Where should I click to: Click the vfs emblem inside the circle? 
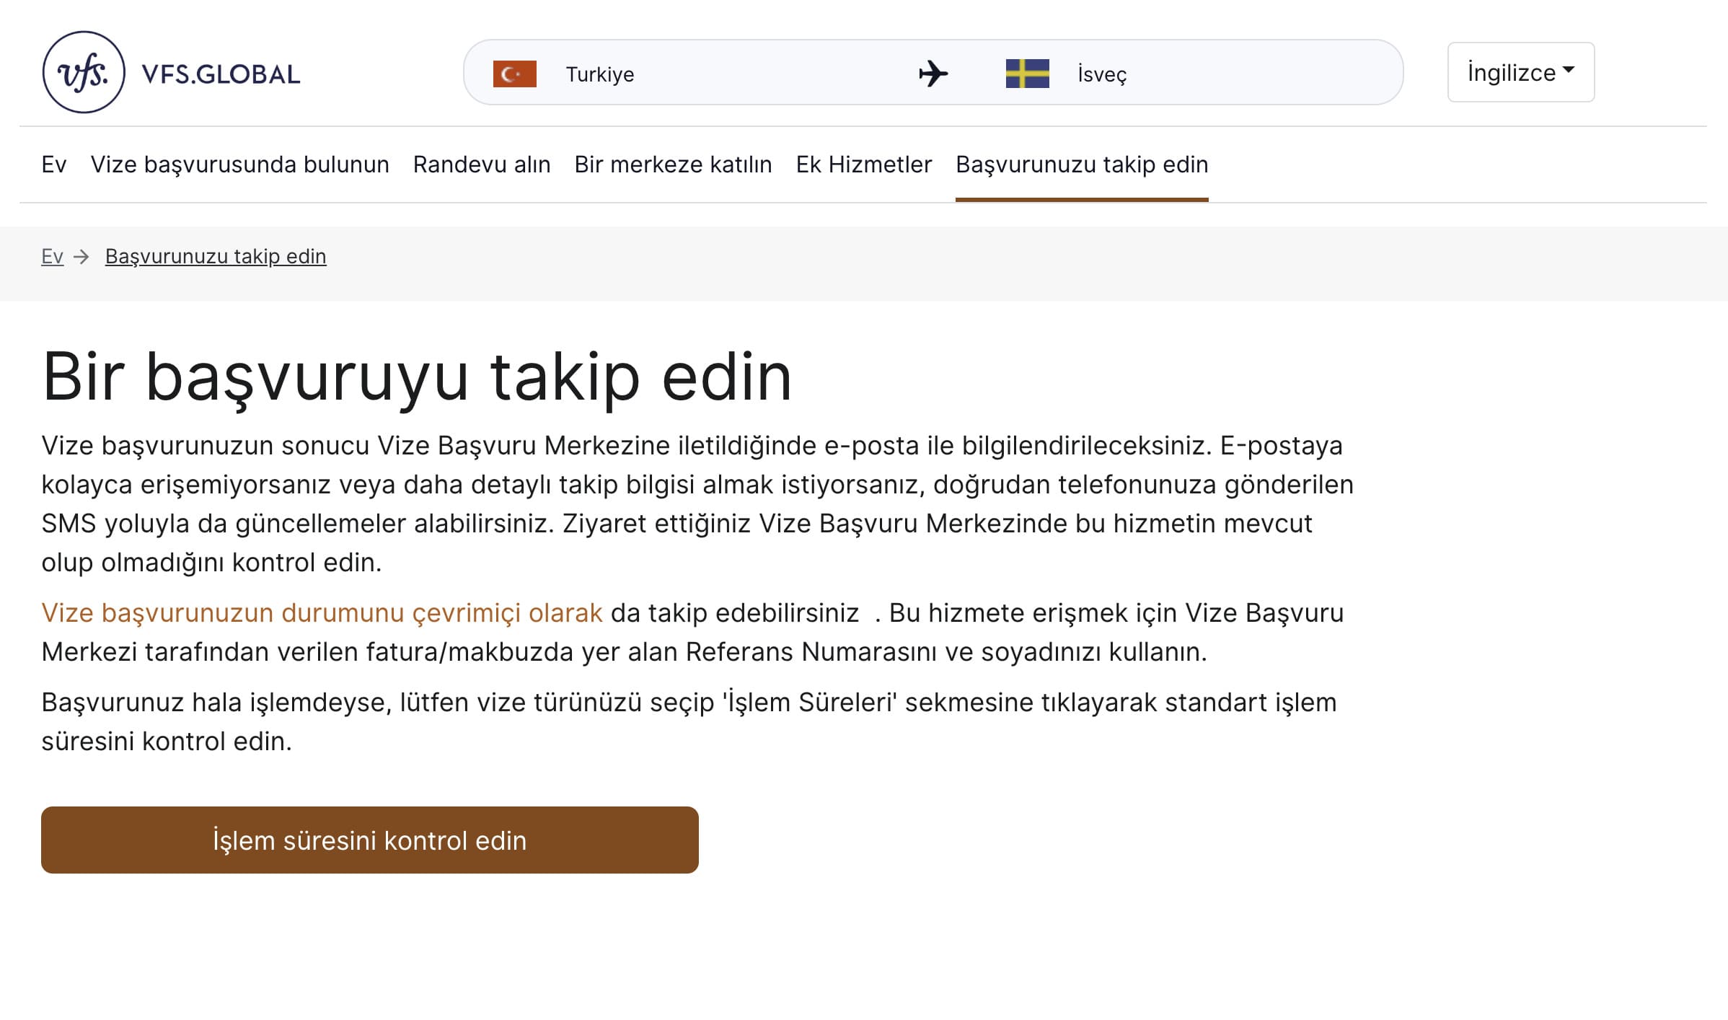tap(83, 71)
